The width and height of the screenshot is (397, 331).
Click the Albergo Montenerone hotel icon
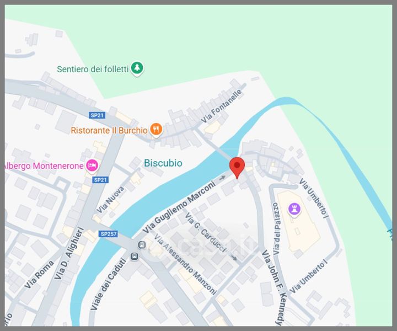[x=92, y=166]
